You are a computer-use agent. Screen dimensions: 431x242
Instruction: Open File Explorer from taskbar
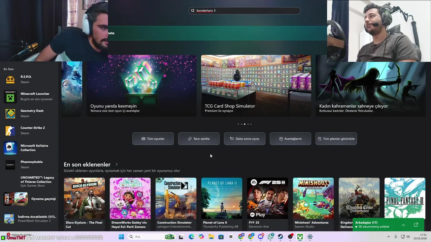211,237
